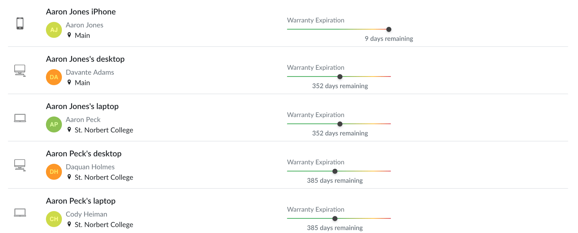Click the DH user avatar
This screenshot has height=233, width=578.
pyautogui.click(x=54, y=172)
